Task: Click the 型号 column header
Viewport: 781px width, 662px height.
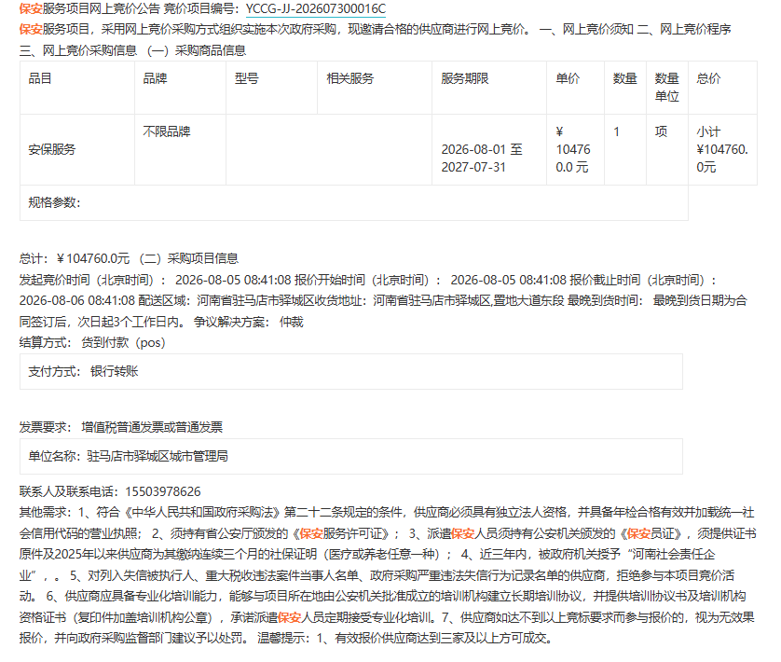Action: (271, 88)
